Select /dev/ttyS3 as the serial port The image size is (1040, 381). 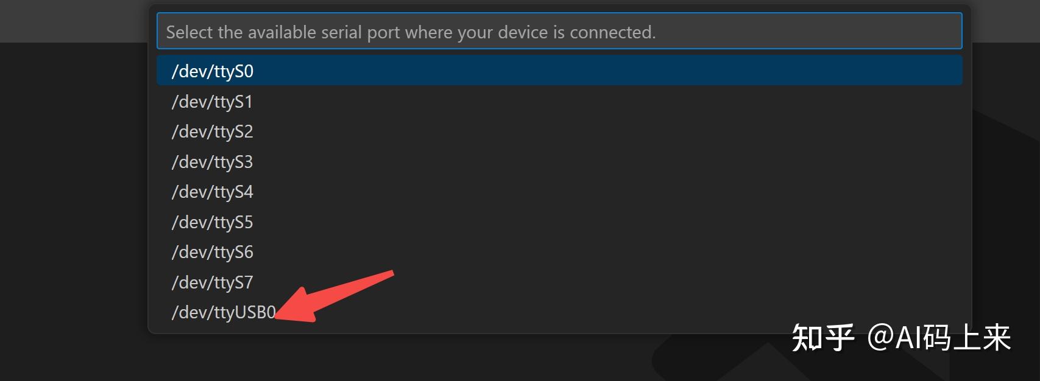coord(213,162)
